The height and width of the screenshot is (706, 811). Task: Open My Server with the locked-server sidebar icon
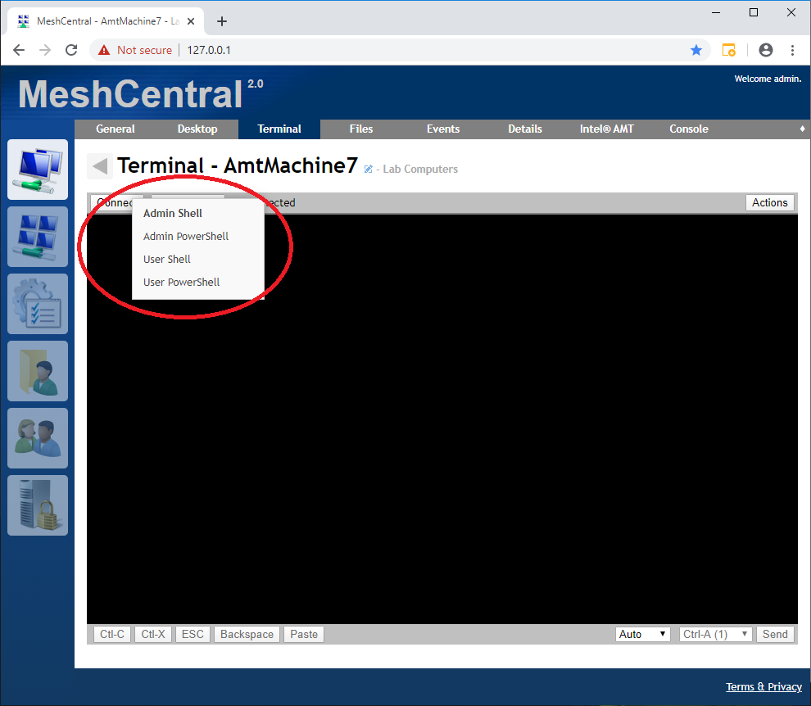click(x=38, y=505)
